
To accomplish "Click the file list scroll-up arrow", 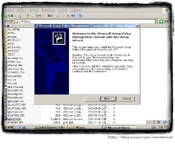I will coord(169,26).
